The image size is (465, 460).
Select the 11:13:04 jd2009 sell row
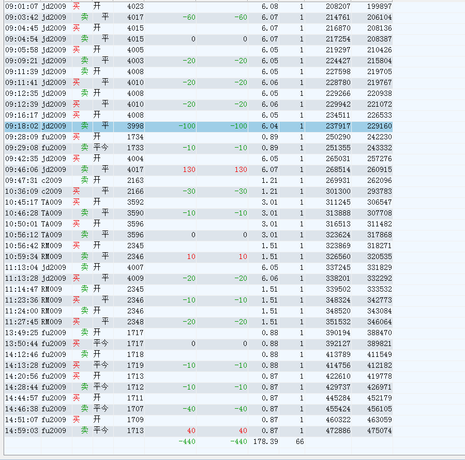point(199,268)
